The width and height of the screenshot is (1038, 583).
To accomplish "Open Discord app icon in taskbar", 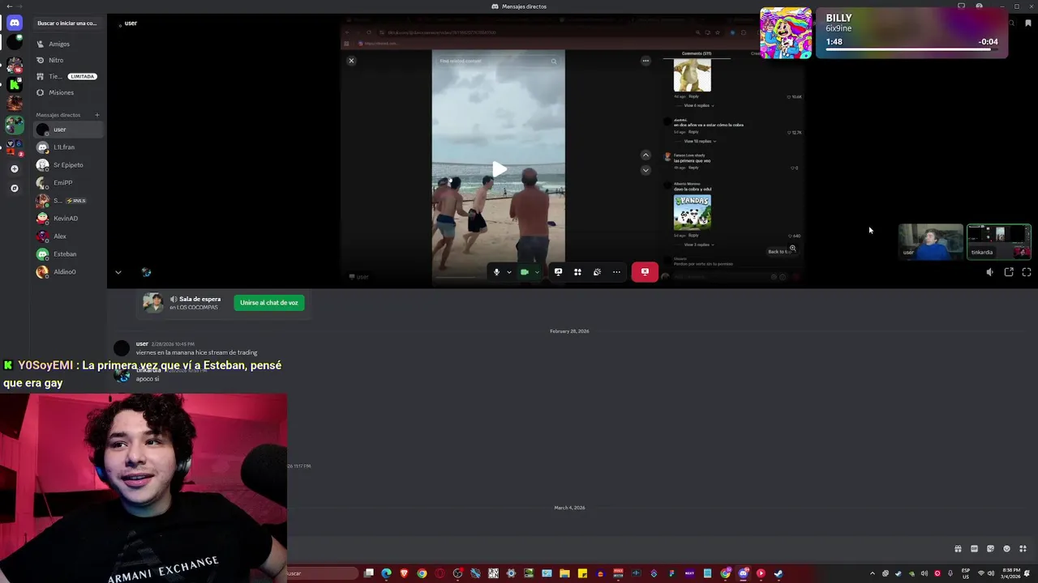I will pyautogui.click(x=743, y=573).
